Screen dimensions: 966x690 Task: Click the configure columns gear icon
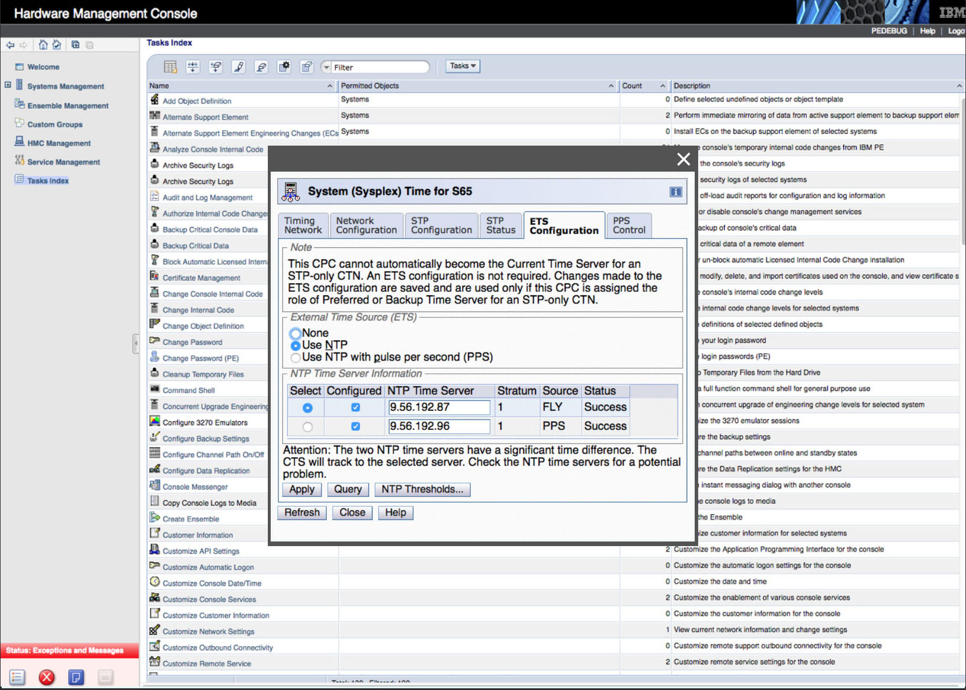pos(284,67)
